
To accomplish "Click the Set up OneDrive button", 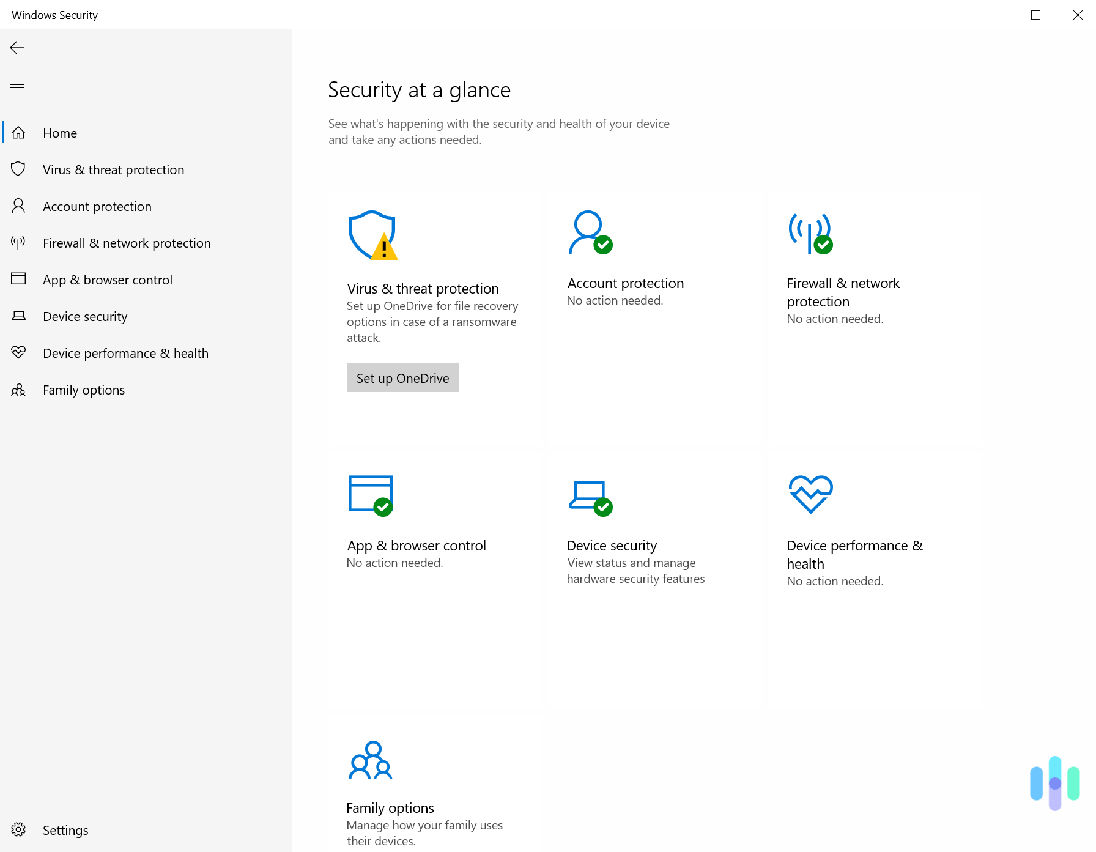I will pos(402,378).
